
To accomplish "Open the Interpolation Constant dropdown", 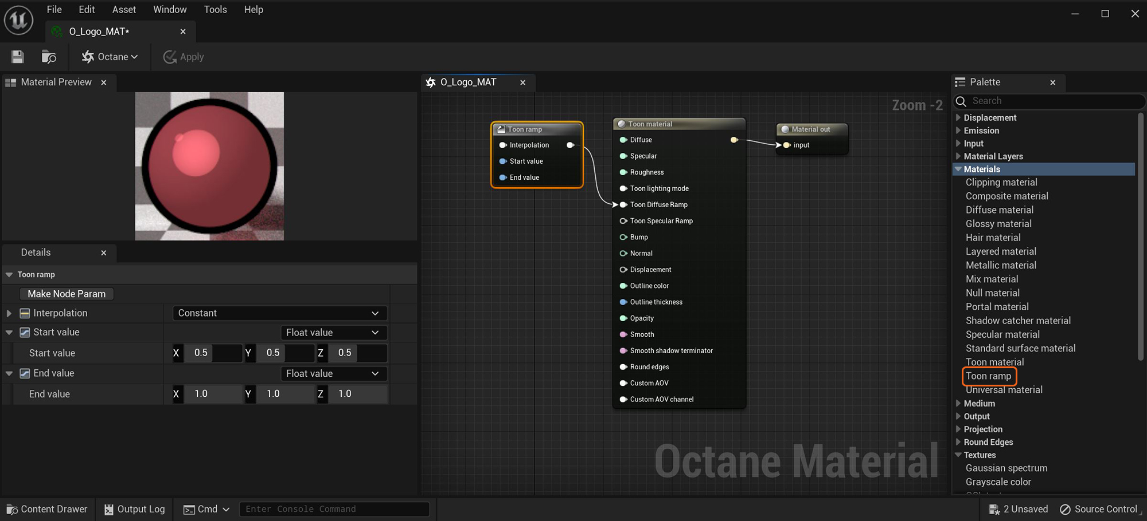I will pyautogui.click(x=279, y=313).
